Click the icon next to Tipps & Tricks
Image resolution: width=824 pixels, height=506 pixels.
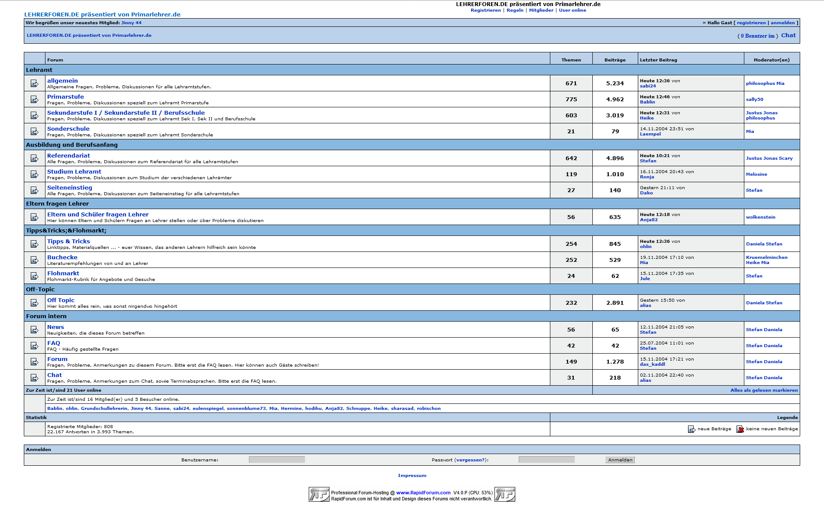(x=35, y=244)
